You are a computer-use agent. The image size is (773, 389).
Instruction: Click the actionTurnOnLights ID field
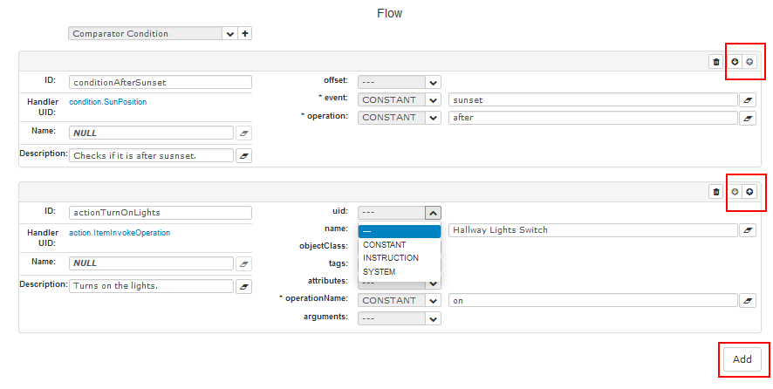click(x=161, y=212)
